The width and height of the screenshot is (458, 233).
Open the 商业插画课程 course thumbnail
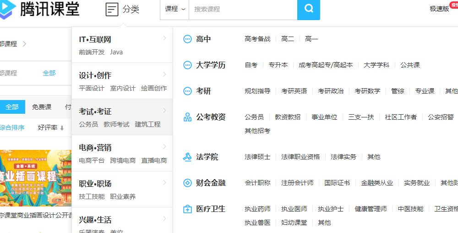(36, 178)
